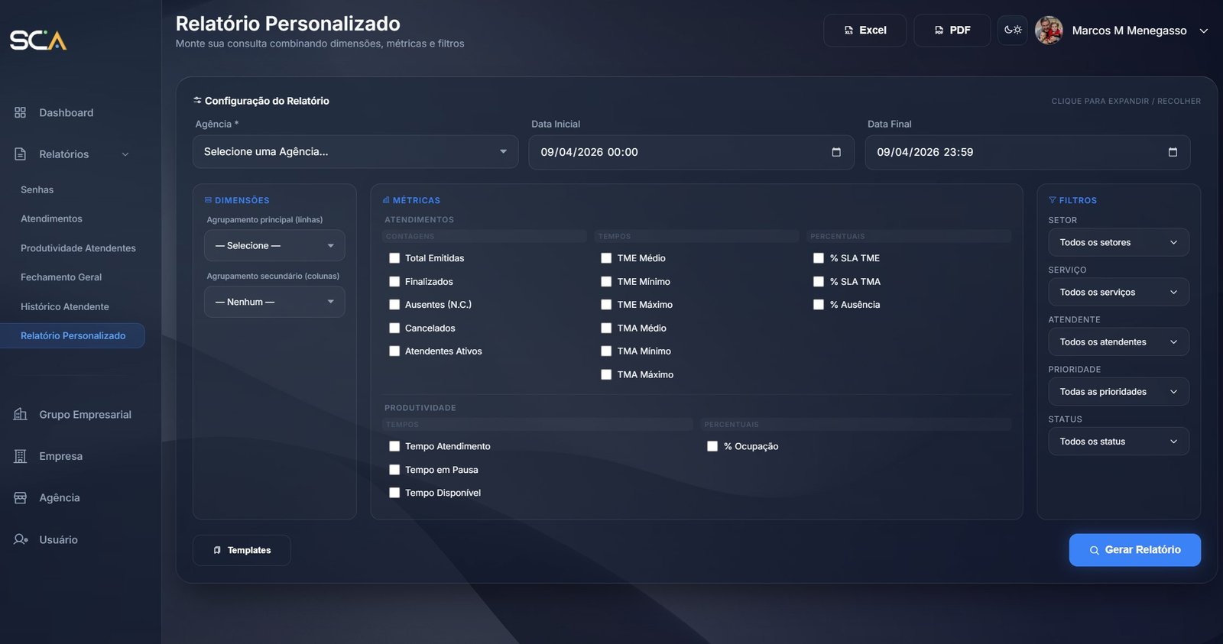This screenshot has width=1223, height=644.
Task: Click the Configuração do Relatório settings icon
Action: tap(197, 100)
